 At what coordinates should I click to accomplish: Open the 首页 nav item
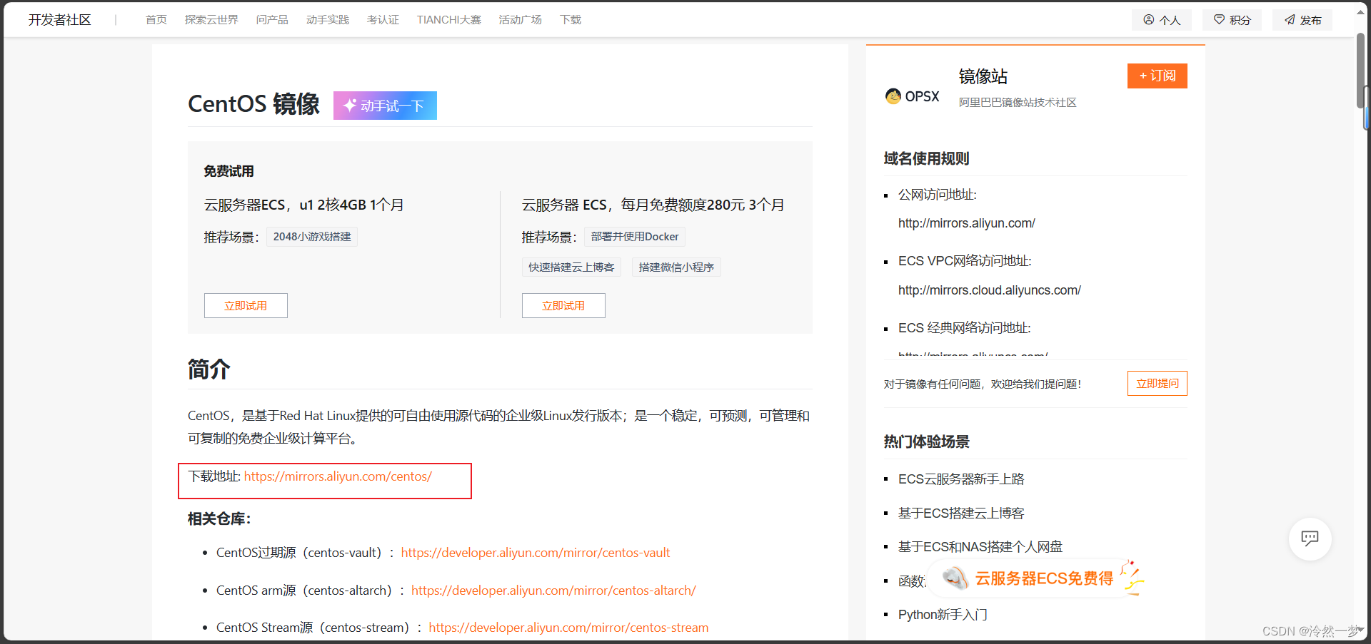(x=156, y=20)
